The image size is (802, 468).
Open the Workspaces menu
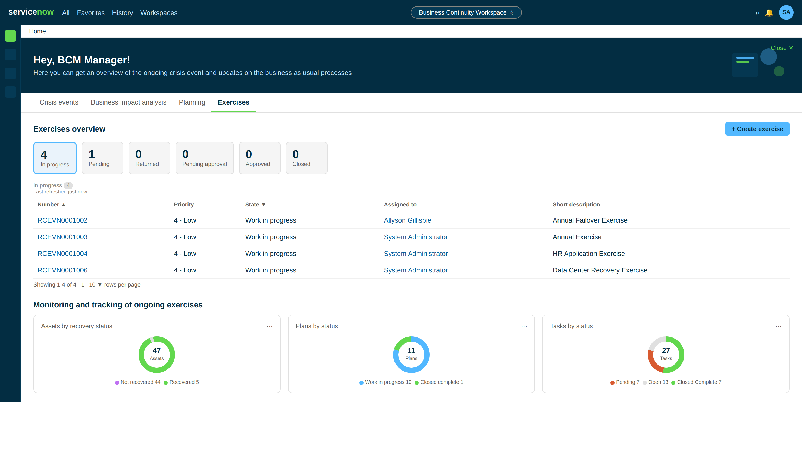[159, 13]
